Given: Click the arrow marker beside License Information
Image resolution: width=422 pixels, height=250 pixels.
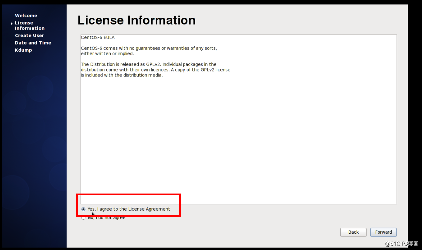Looking at the screenshot, I should tap(12, 23).
